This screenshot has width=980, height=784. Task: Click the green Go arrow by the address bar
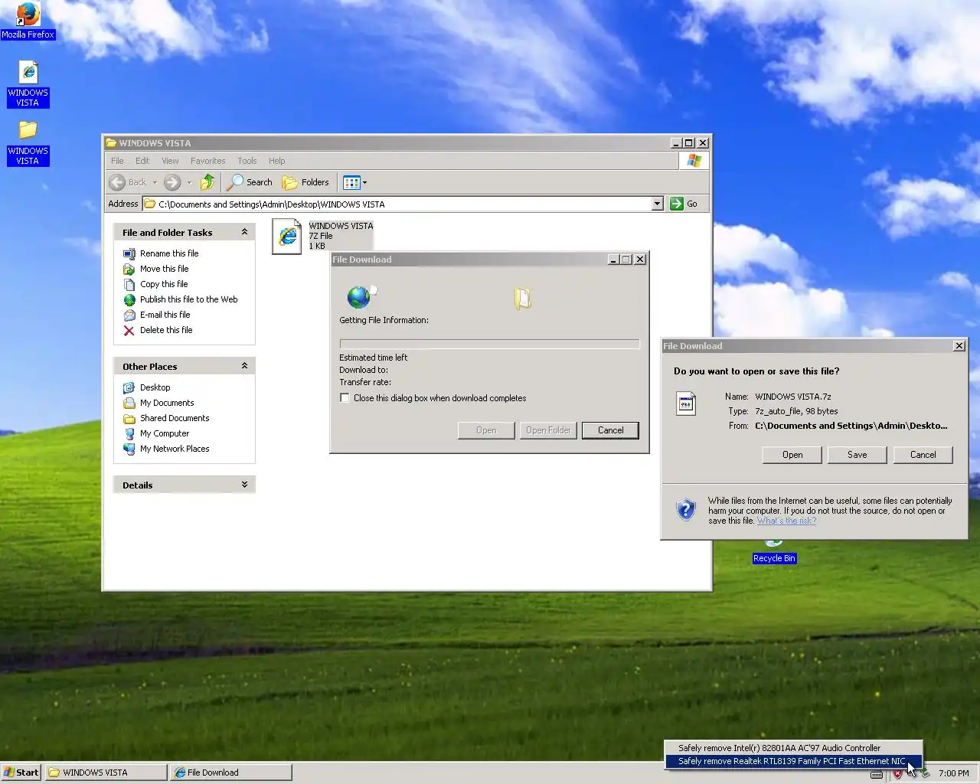(x=676, y=204)
